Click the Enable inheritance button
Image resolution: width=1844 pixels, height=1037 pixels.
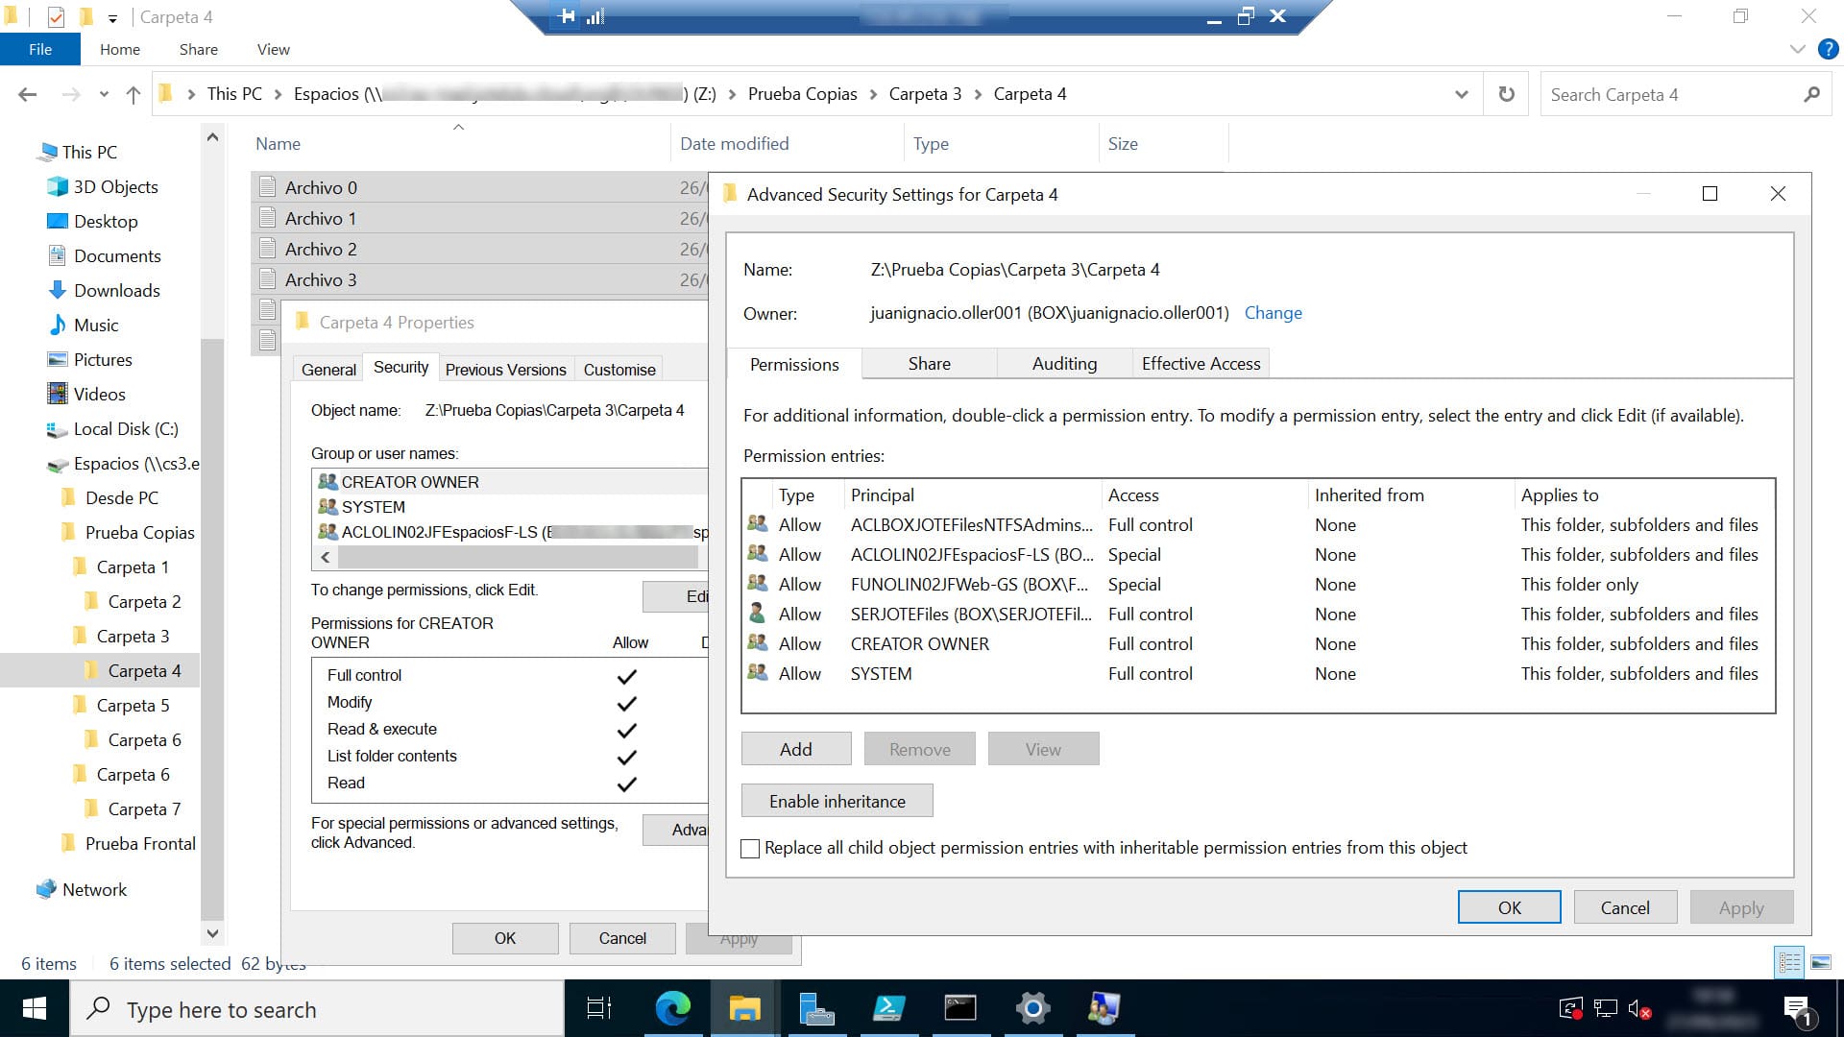point(836,800)
